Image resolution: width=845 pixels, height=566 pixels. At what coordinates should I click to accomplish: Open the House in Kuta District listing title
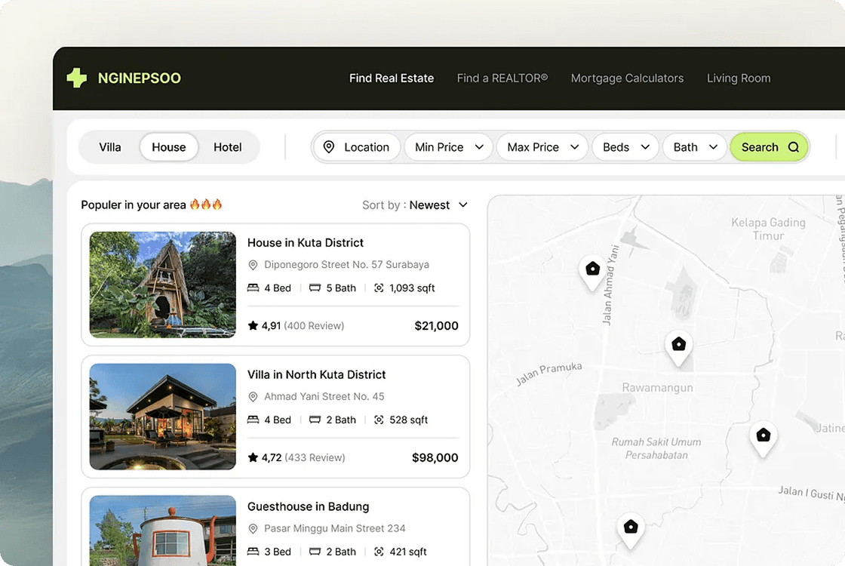tap(306, 242)
